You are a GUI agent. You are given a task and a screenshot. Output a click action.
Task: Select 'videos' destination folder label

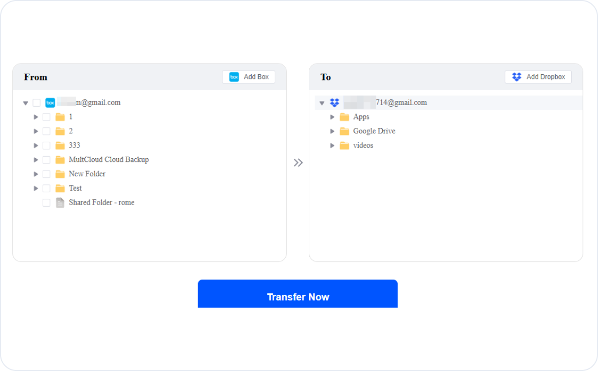(x=363, y=145)
